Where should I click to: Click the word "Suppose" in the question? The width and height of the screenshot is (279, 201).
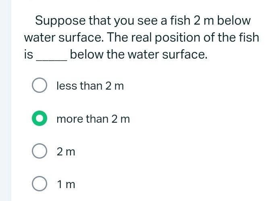[60, 21]
